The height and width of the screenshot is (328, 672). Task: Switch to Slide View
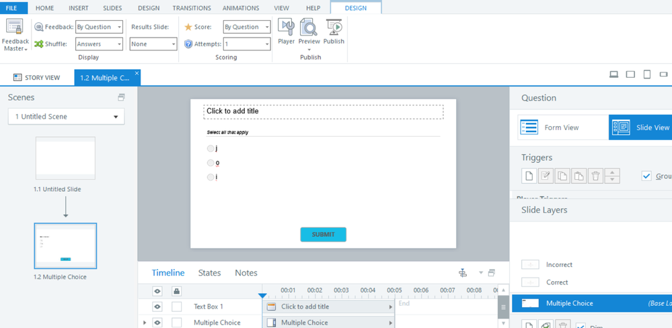coord(640,127)
